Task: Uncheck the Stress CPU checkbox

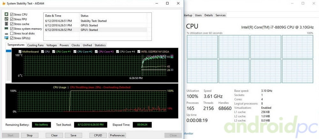Action: coord(12,14)
